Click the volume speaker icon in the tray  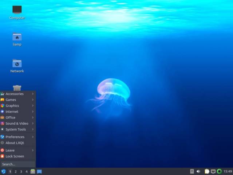(198, 171)
